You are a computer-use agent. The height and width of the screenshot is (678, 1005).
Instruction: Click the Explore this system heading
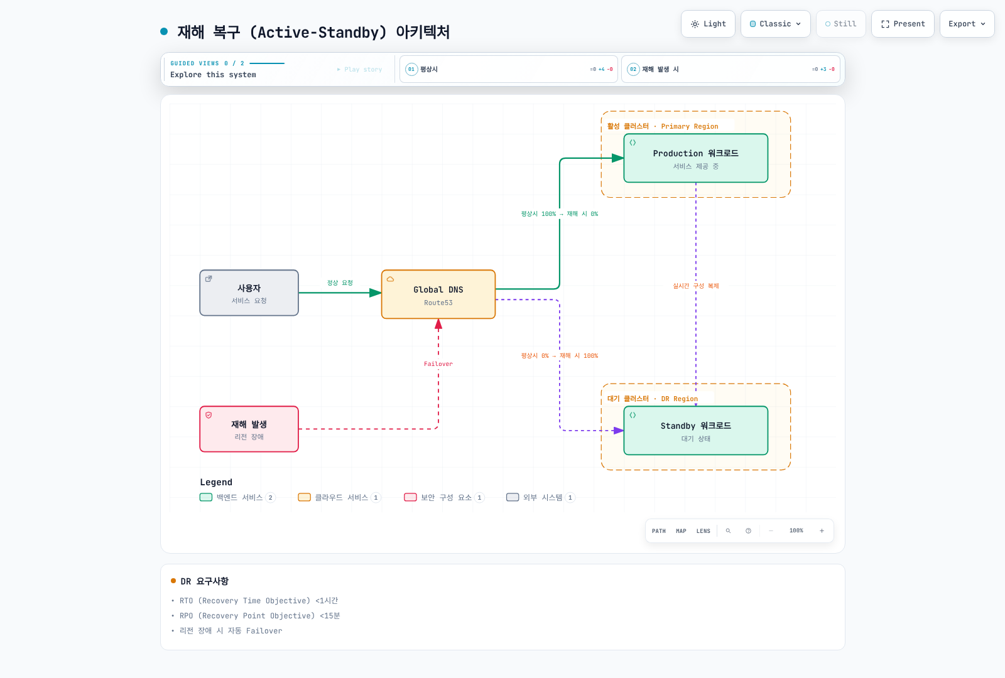[214, 75]
